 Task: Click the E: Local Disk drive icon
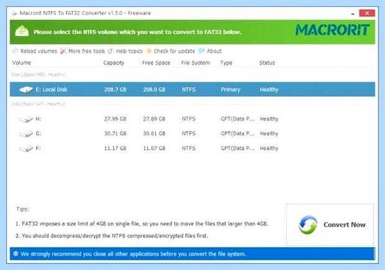tap(26, 90)
